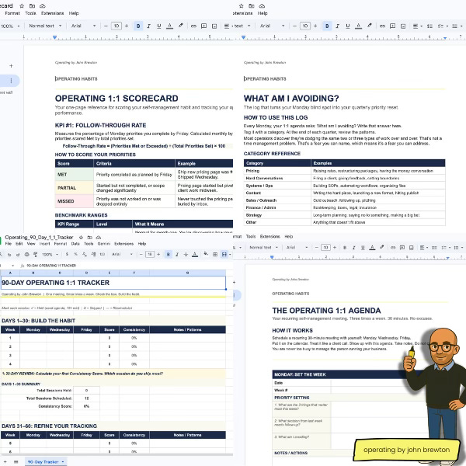Insert image in the Agenda doc toolbar
This screenshot has width=466, height=466.
(x=412, y=248)
